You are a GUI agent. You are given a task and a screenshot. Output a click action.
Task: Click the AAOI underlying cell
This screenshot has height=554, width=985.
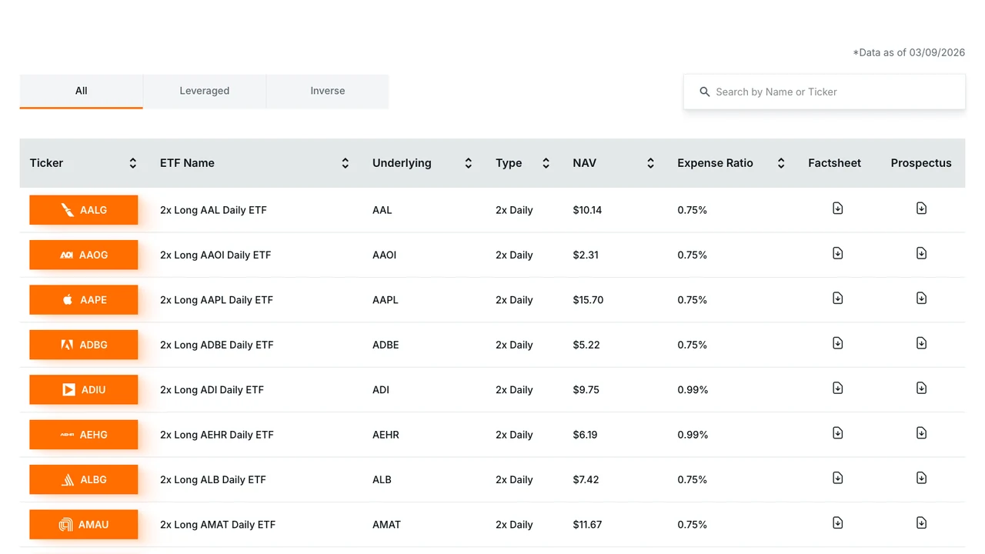click(384, 255)
